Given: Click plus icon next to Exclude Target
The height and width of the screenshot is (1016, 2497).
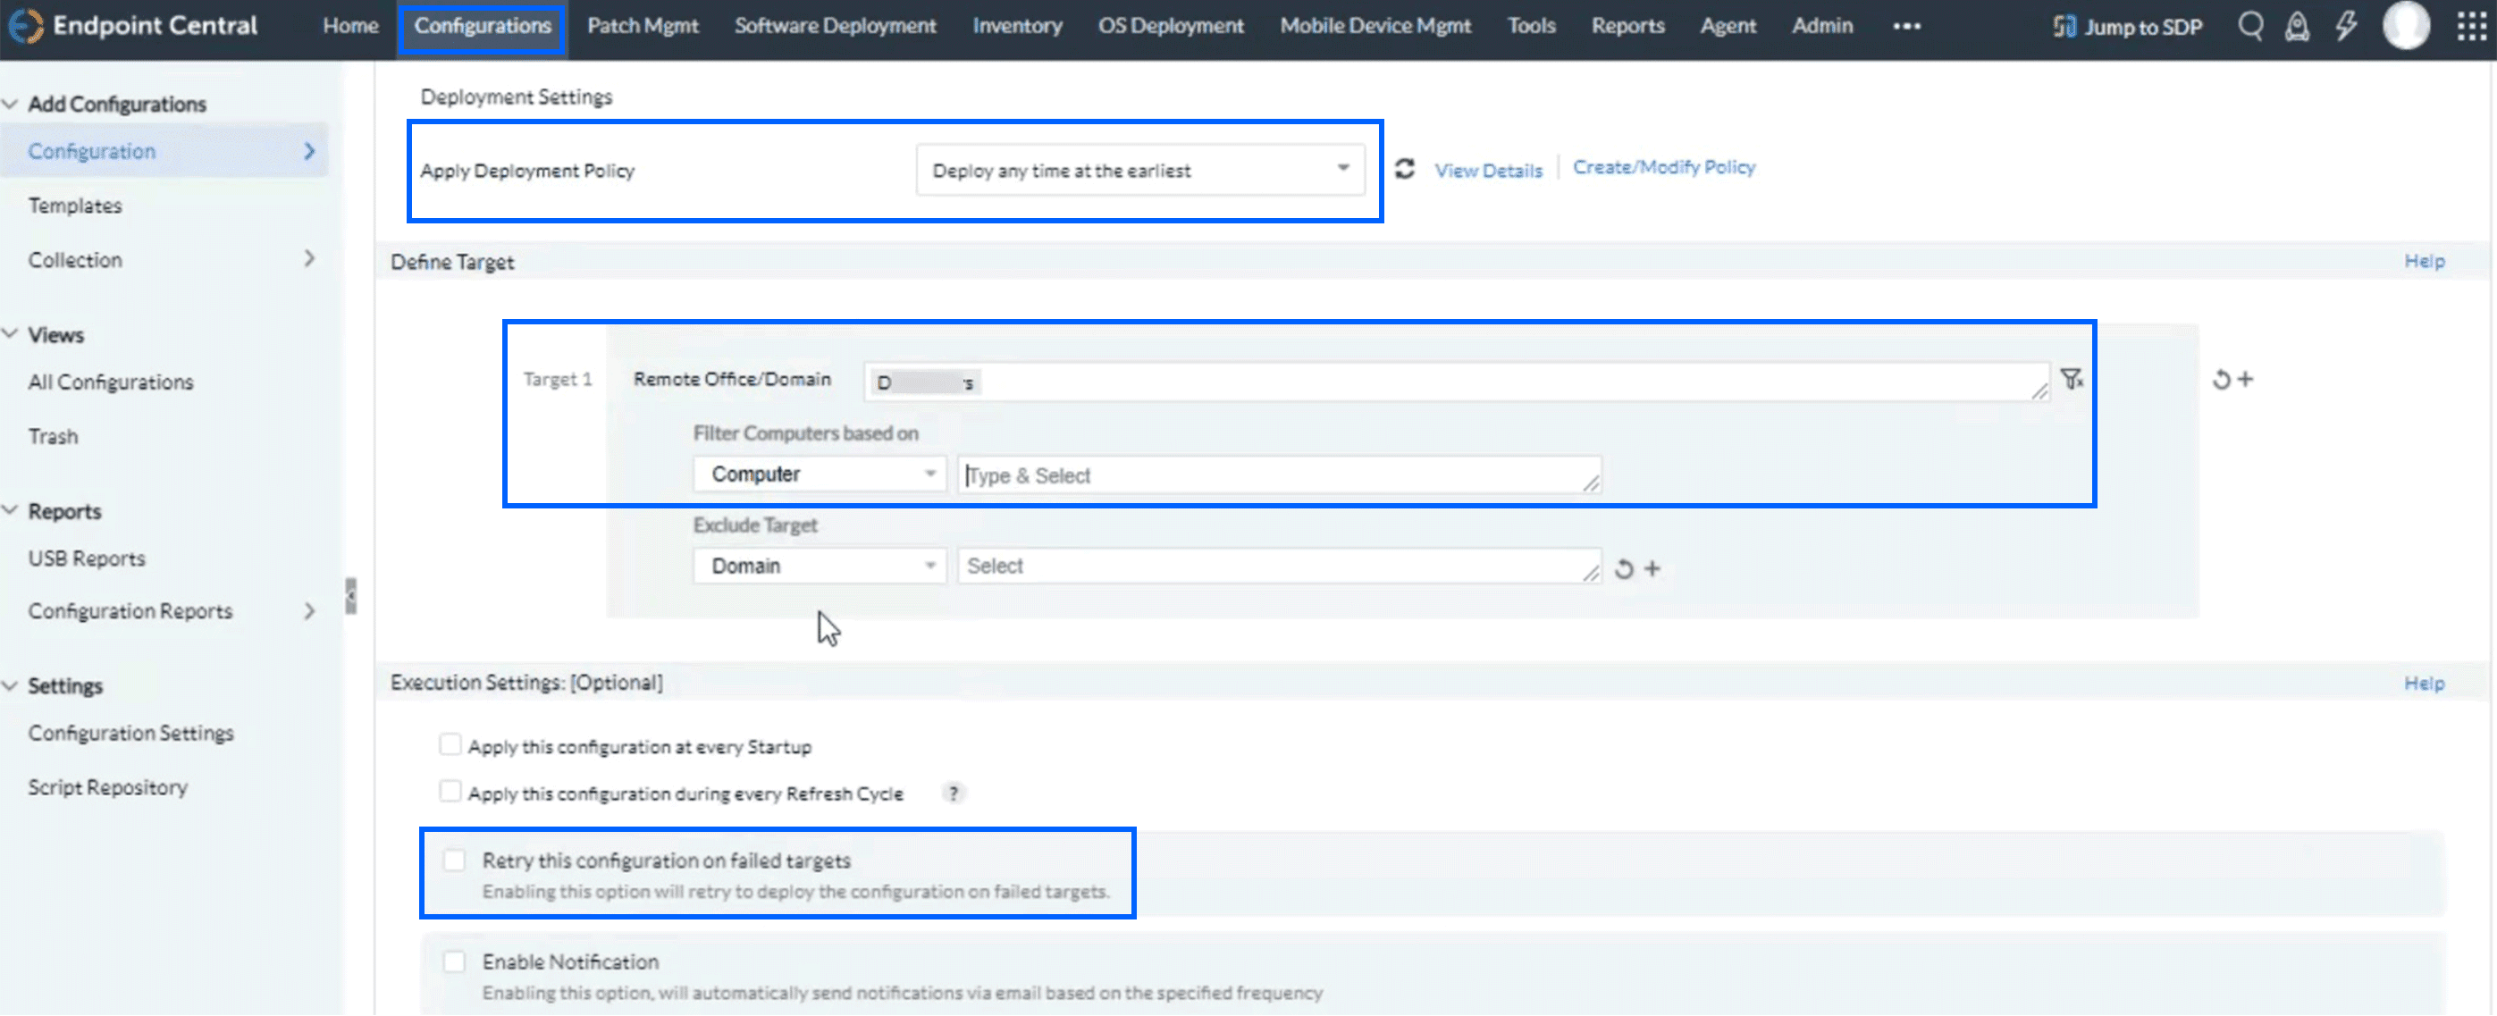Looking at the screenshot, I should point(1652,569).
